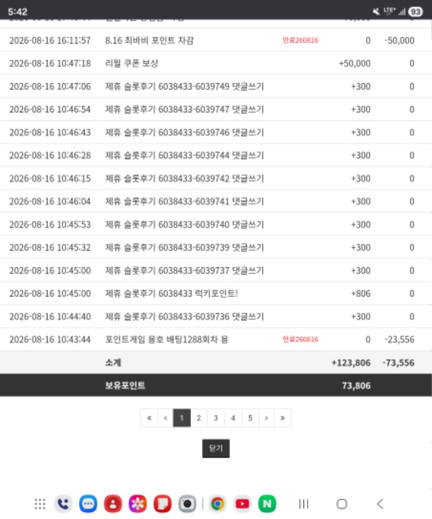Select the 리필 쿠폰 보상 row
This screenshot has width=432, height=519.
point(216,63)
